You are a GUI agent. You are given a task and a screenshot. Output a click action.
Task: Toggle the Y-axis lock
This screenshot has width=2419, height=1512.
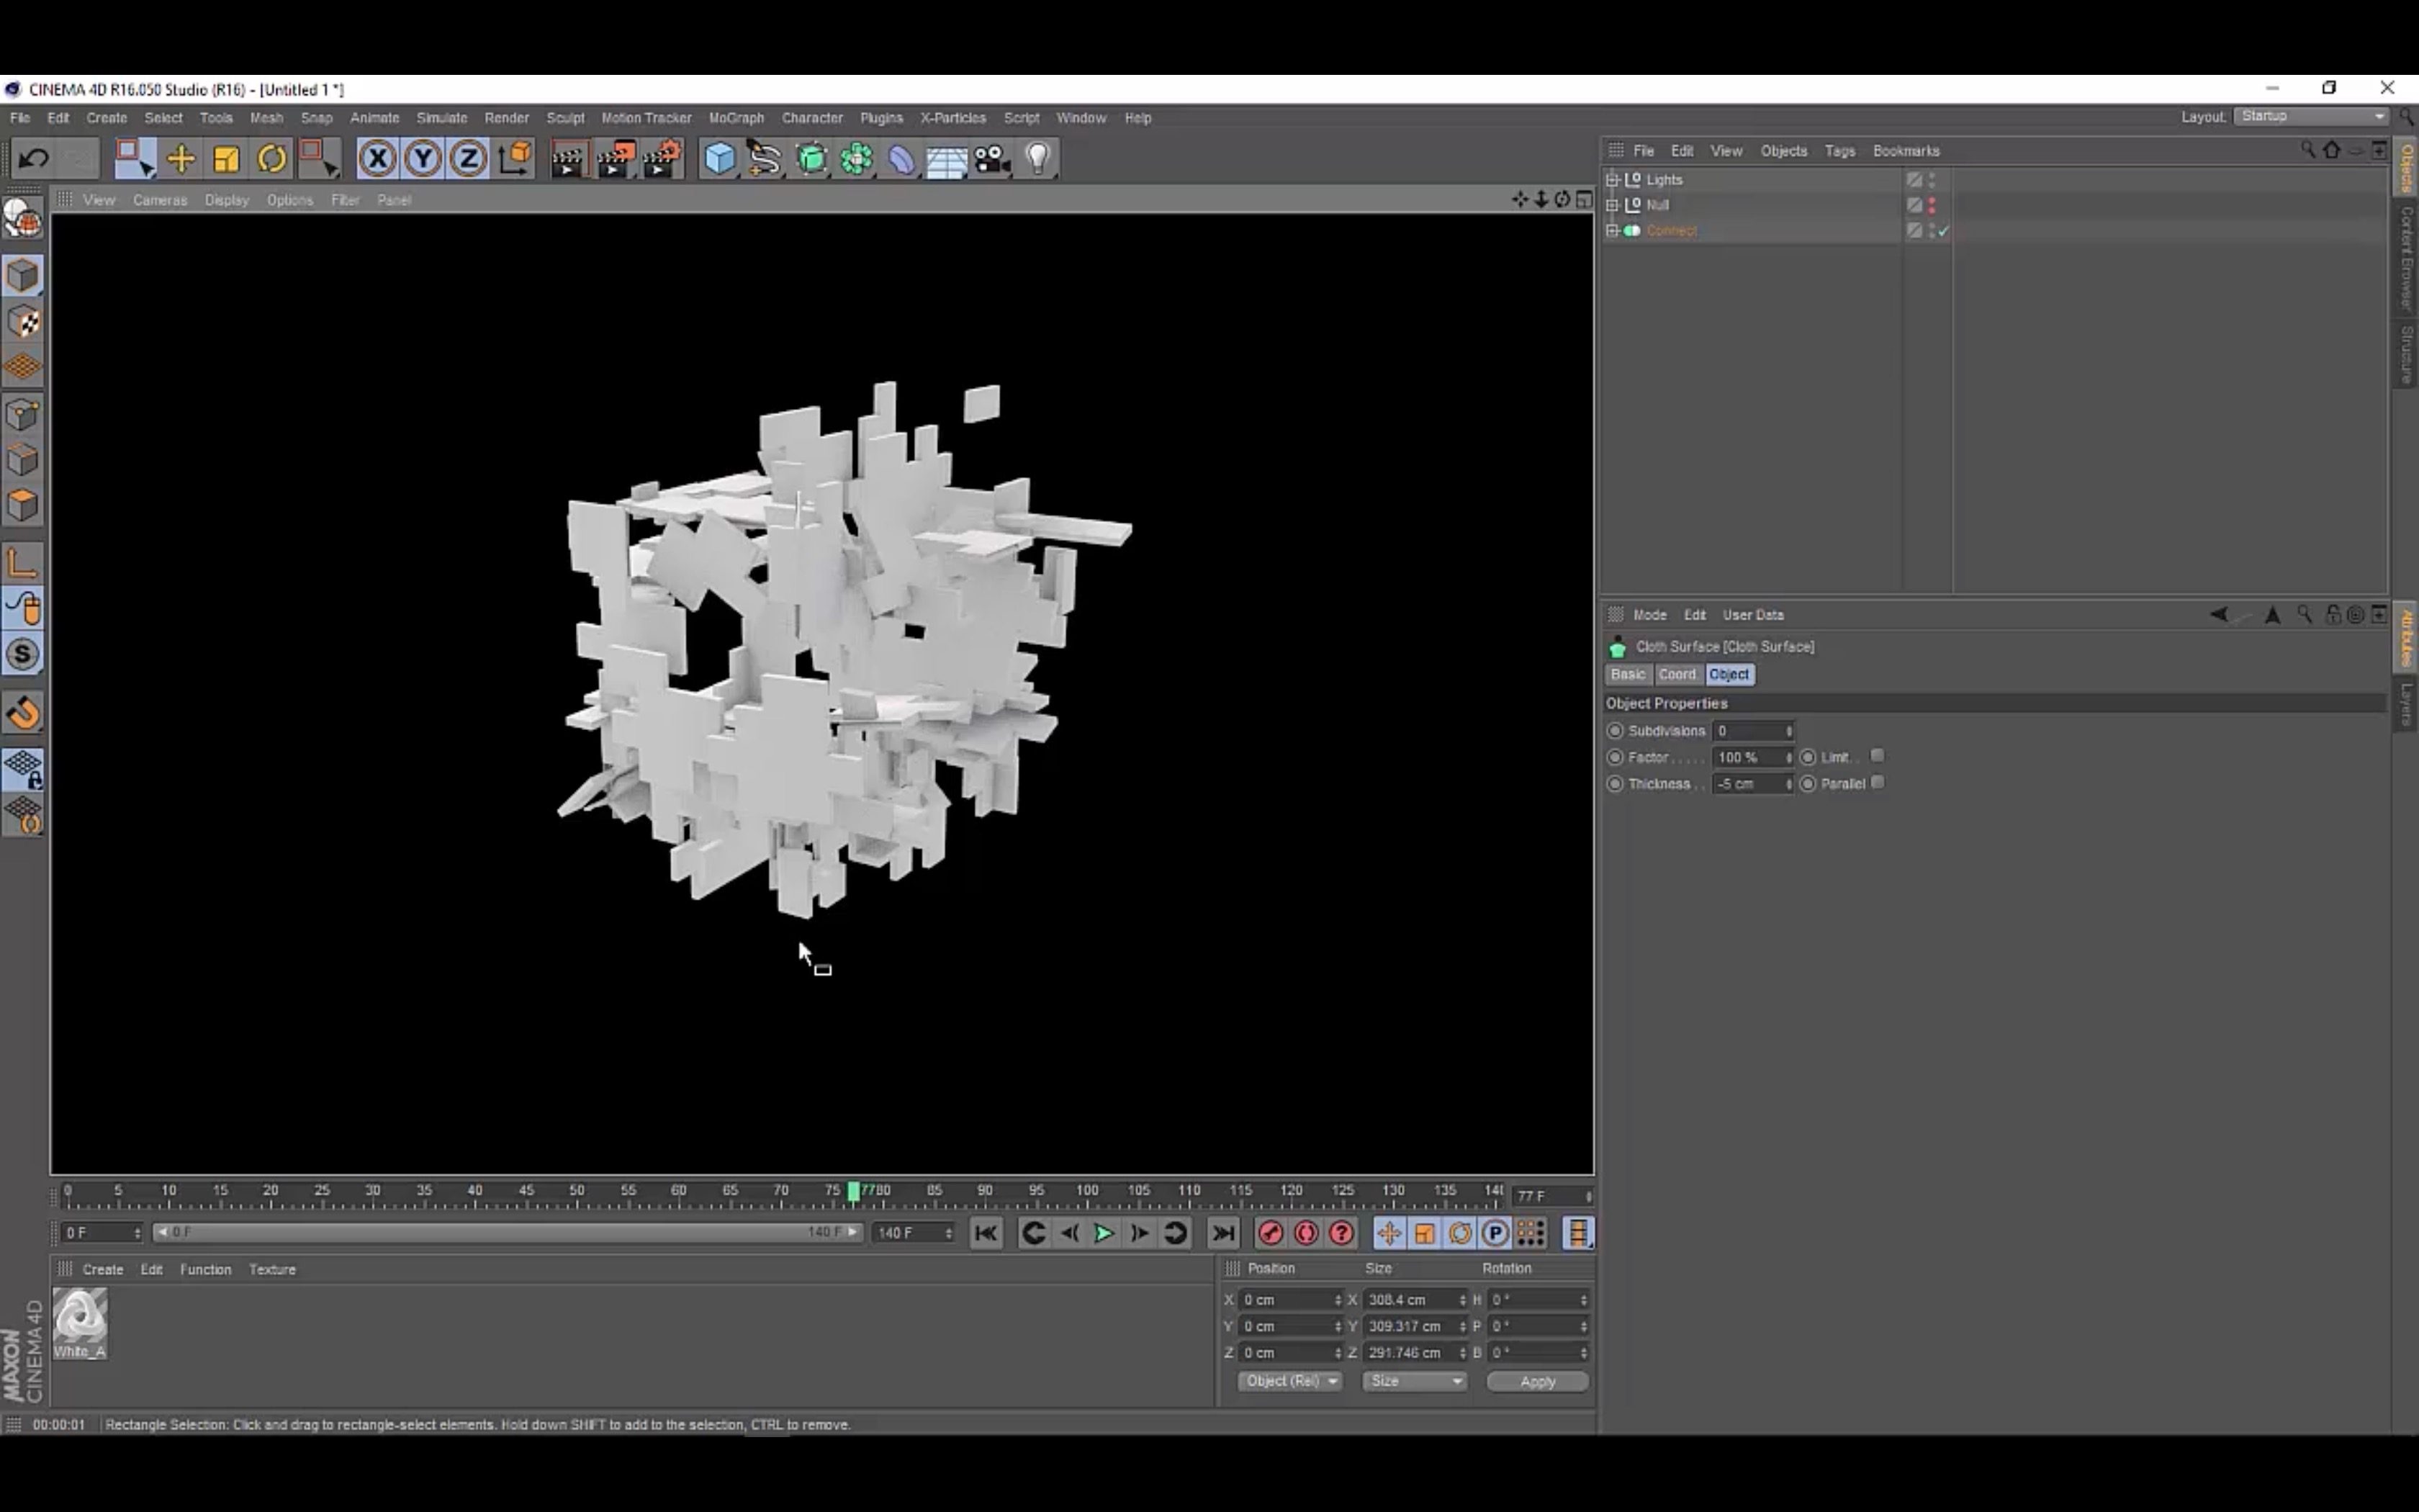pos(424,159)
